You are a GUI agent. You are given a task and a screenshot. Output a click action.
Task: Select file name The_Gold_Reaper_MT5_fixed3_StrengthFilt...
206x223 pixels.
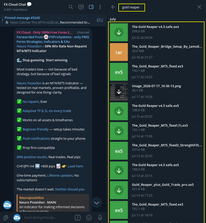coord(167,145)
